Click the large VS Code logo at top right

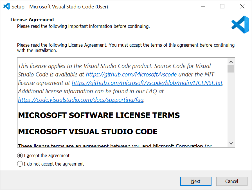coord(240,25)
